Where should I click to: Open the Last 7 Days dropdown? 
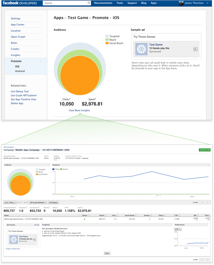(x=10, y=202)
